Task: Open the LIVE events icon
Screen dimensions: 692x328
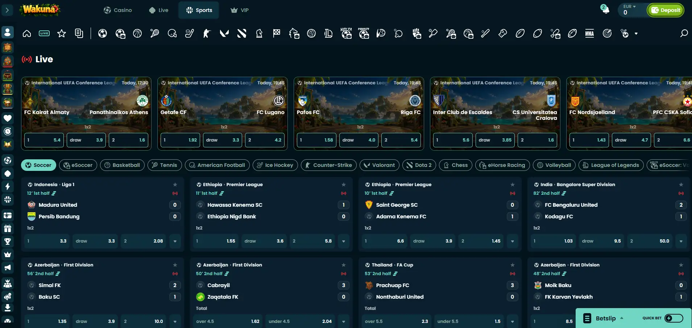Action: point(44,34)
